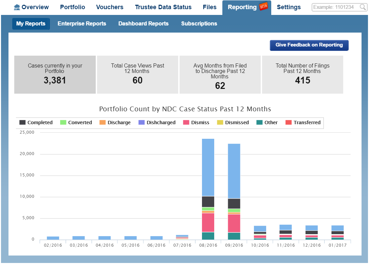Click the Discharge orange legend swatch
Screen dimensions: 369x264
pos(103,122)
